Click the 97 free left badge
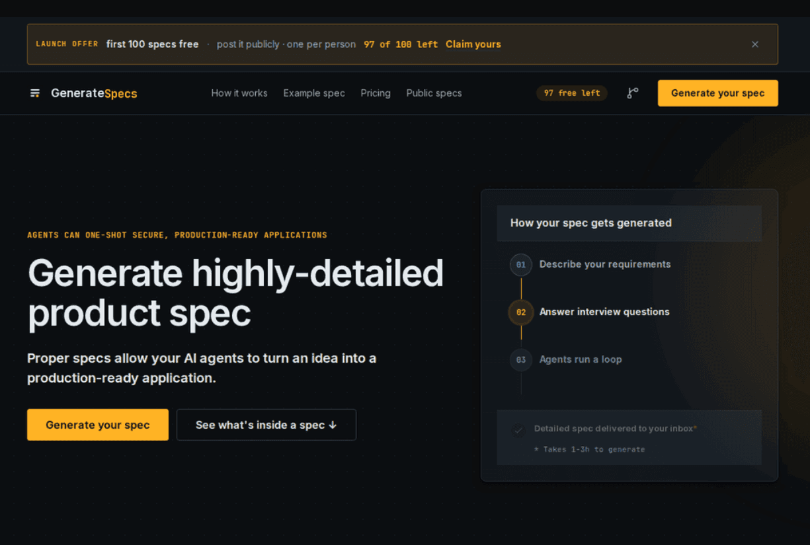 point(572,93)
